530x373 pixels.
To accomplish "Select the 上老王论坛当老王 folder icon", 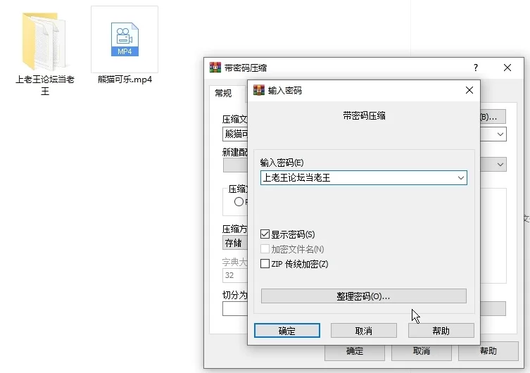I will coord(44,42).
